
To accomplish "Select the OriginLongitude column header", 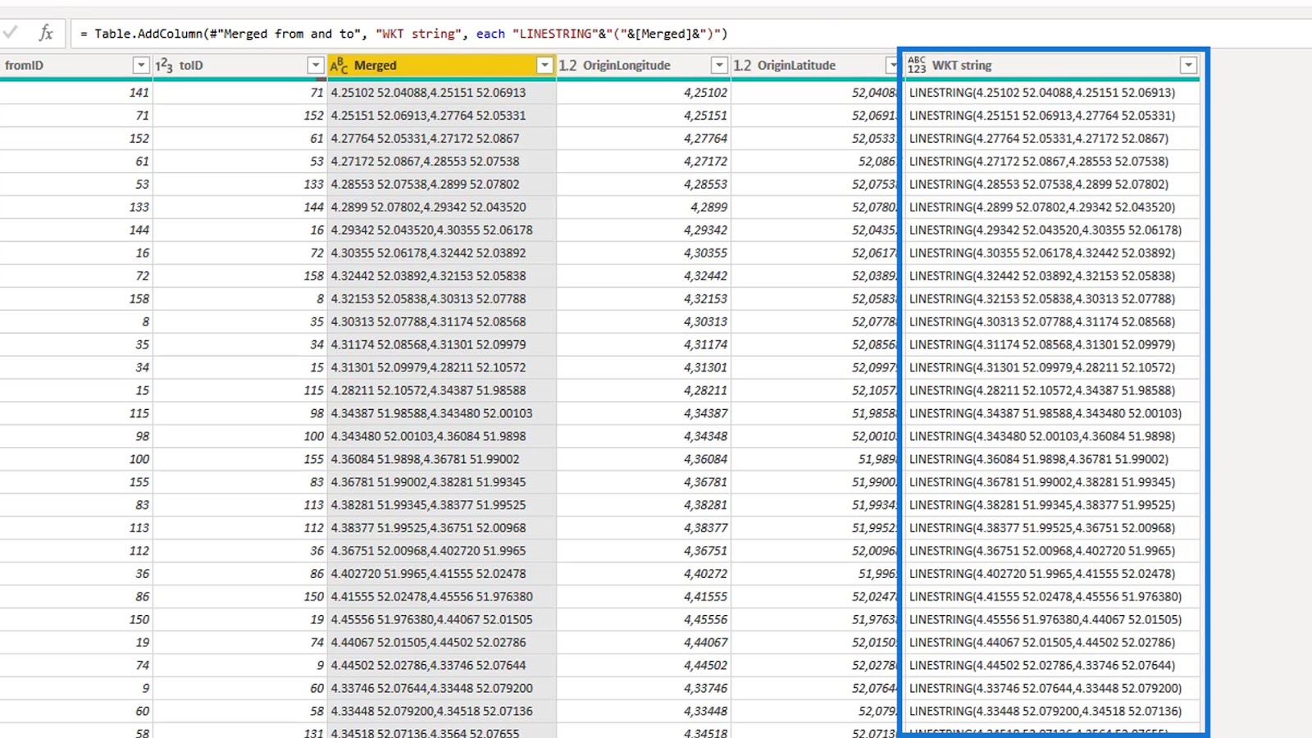I will tap(643, 65).
